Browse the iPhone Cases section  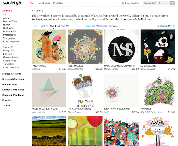10,84
